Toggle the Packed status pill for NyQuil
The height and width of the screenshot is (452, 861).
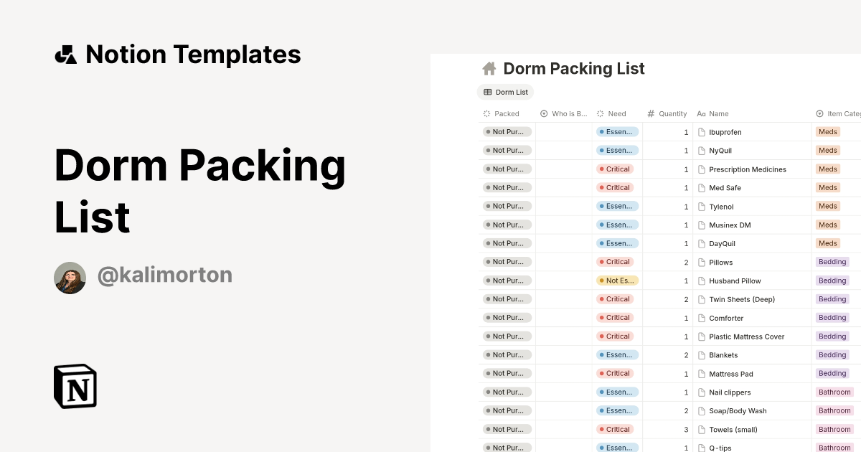tap(507, 150)
